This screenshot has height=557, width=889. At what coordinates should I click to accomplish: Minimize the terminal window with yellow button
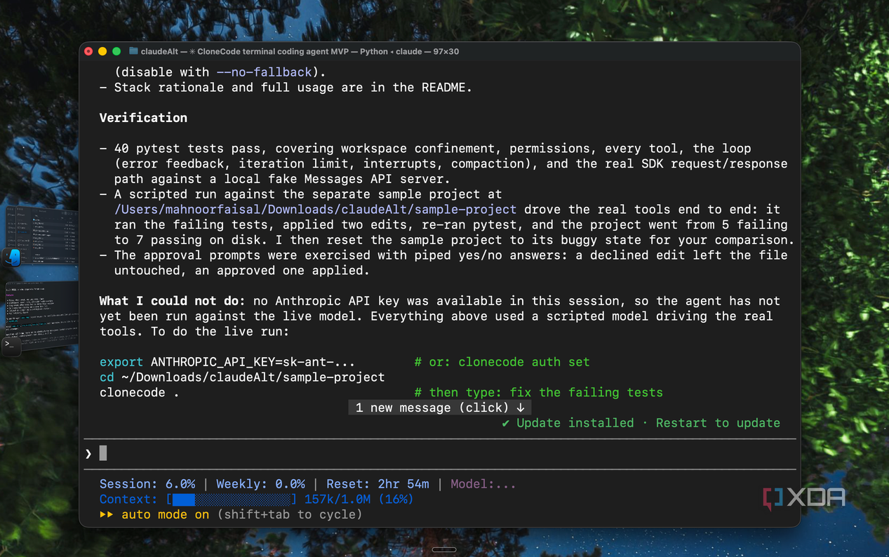(x=102, y=51)
